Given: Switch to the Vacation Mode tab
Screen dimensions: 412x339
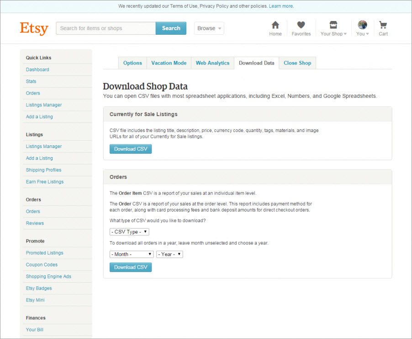Looking at the screenshot, I should pyautogui.click(x=169, y=63).
